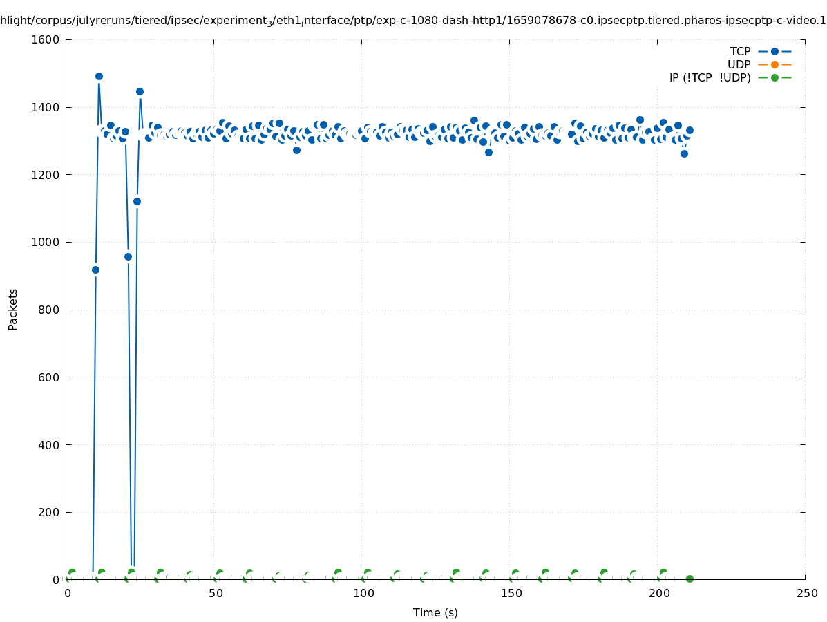Select the TCP point near 957 packets
Viewport: 827px width, 622px height.
pyautogui.click(x=128, y=256)
